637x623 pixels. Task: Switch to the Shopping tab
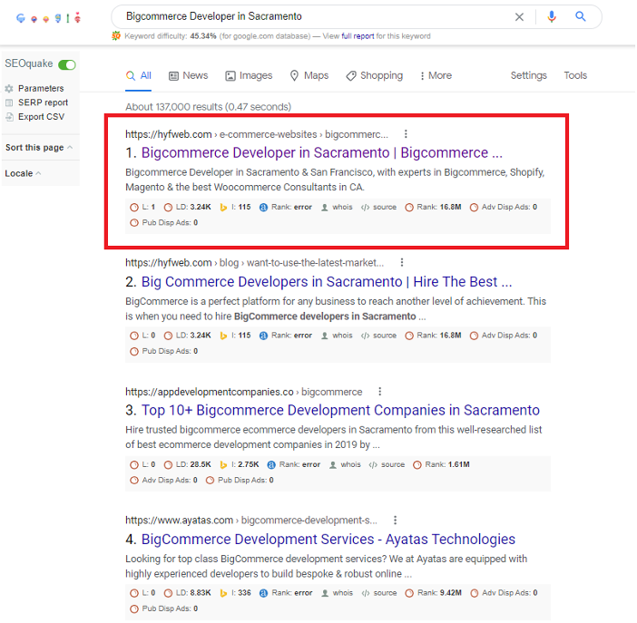click(375, 76)
